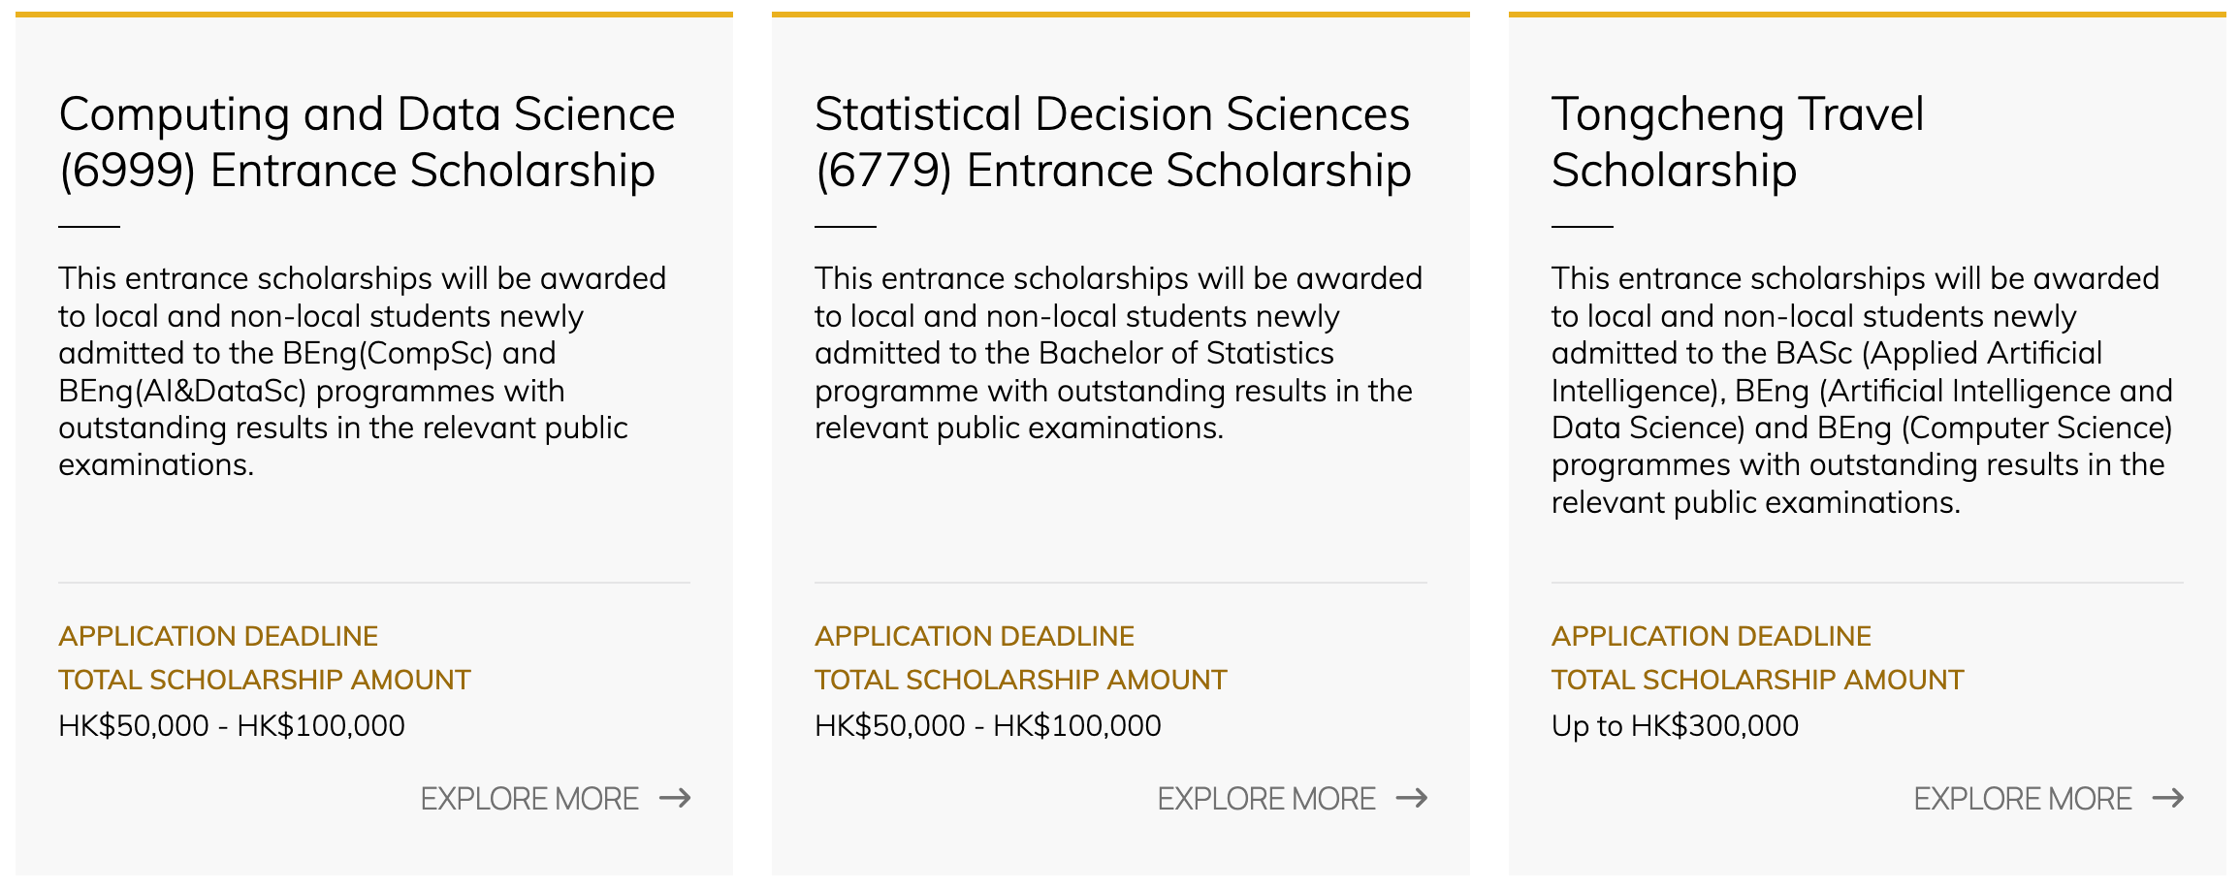
Task: Click arrow icon on Computing and Data Science card
Action: click(675, 798)
